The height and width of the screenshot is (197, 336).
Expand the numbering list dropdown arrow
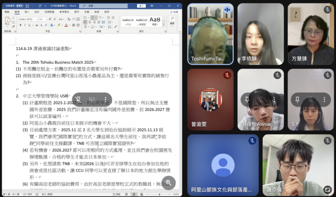pyautogui.click(x=96, y=18)
